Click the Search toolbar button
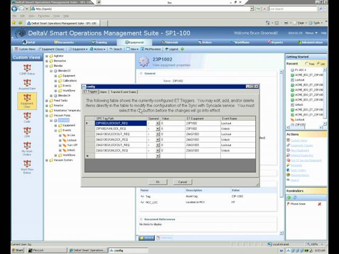This screenshot has height=254, width=339. 115,49
